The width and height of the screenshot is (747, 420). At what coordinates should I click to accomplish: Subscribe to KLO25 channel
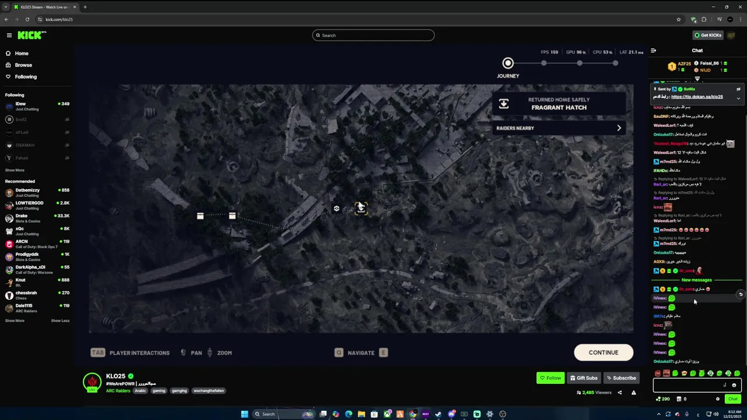pyautogui.click(x=620, y=378)
